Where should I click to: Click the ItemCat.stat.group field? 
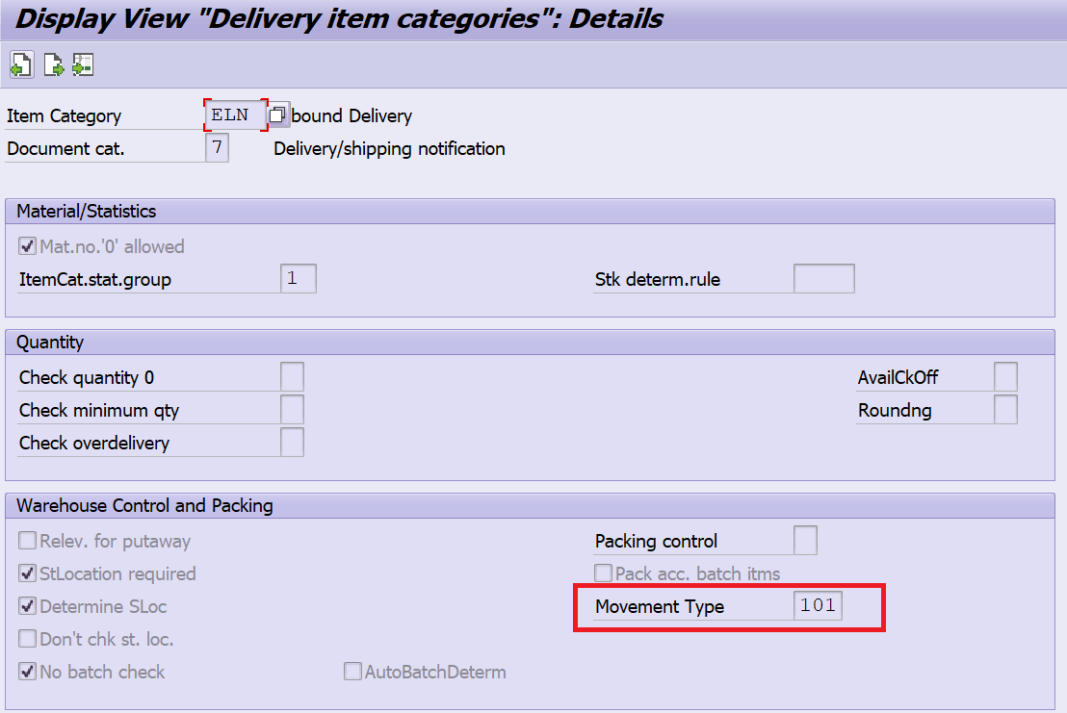[x=299, y=279]
